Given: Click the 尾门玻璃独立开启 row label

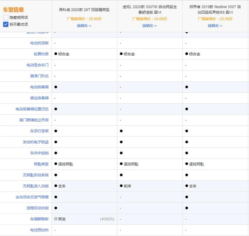Looking at the screenshot, I should point(34,120).
